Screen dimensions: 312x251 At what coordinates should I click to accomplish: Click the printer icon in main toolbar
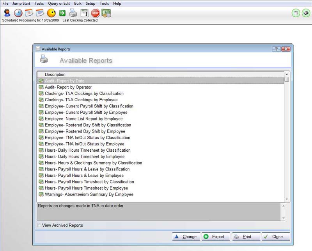[73, 13]
